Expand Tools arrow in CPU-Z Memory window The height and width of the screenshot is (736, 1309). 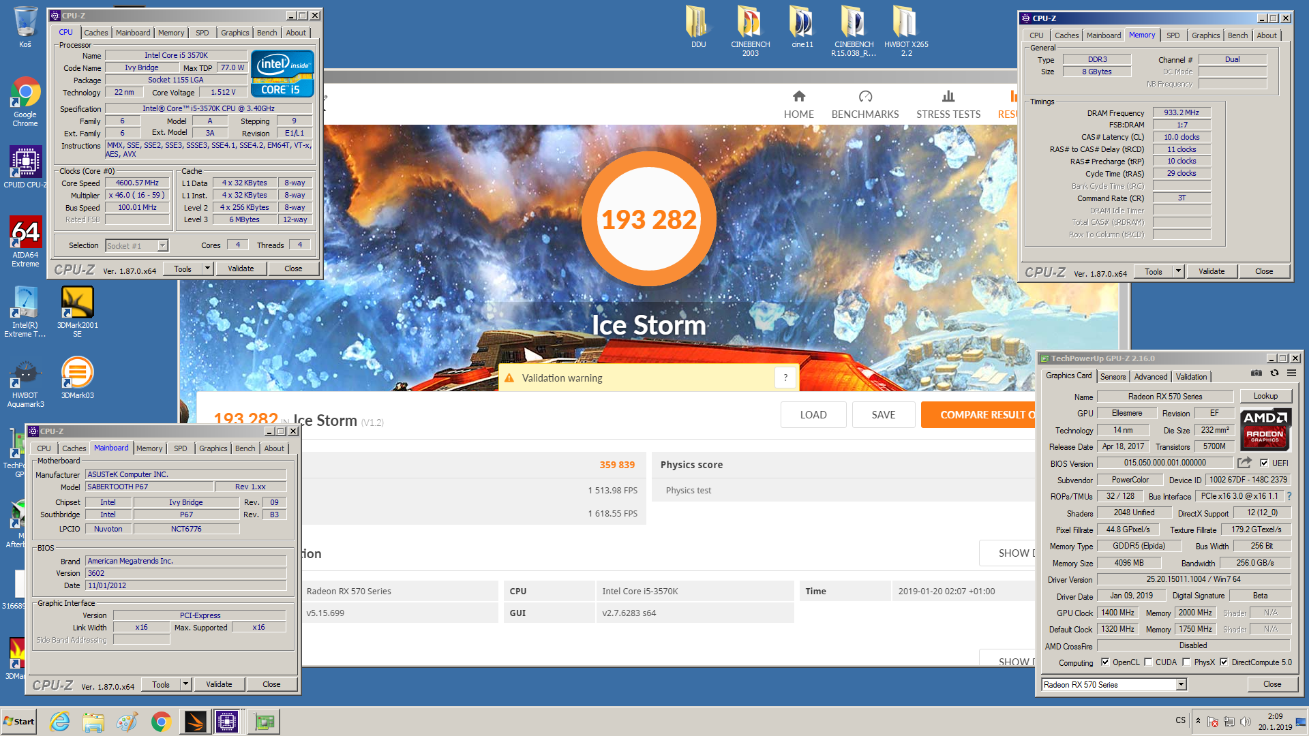(1178, 271)
